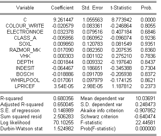
Task: Click the INDESIT probability value 0.7304
Action: coord(148,68)
